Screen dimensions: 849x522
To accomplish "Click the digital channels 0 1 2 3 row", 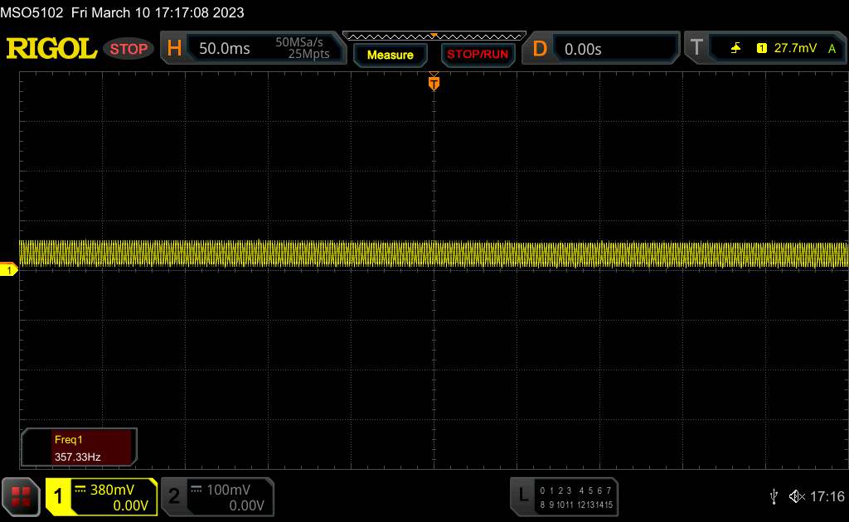I will (x=555, y=491).
